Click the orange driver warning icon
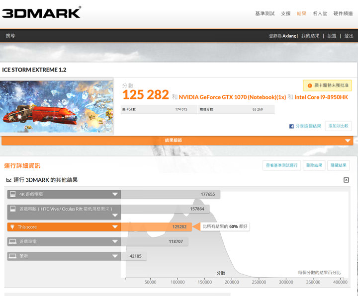This screenshot has height=296, width=358. tap(310, 85)
